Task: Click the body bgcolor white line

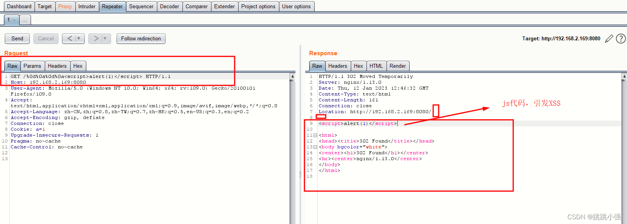Action: coord(353,147)
